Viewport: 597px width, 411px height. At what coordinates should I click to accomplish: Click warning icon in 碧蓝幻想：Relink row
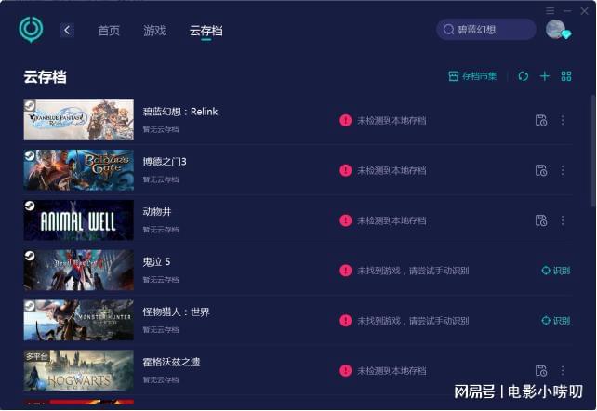click(x=345, y=120)
